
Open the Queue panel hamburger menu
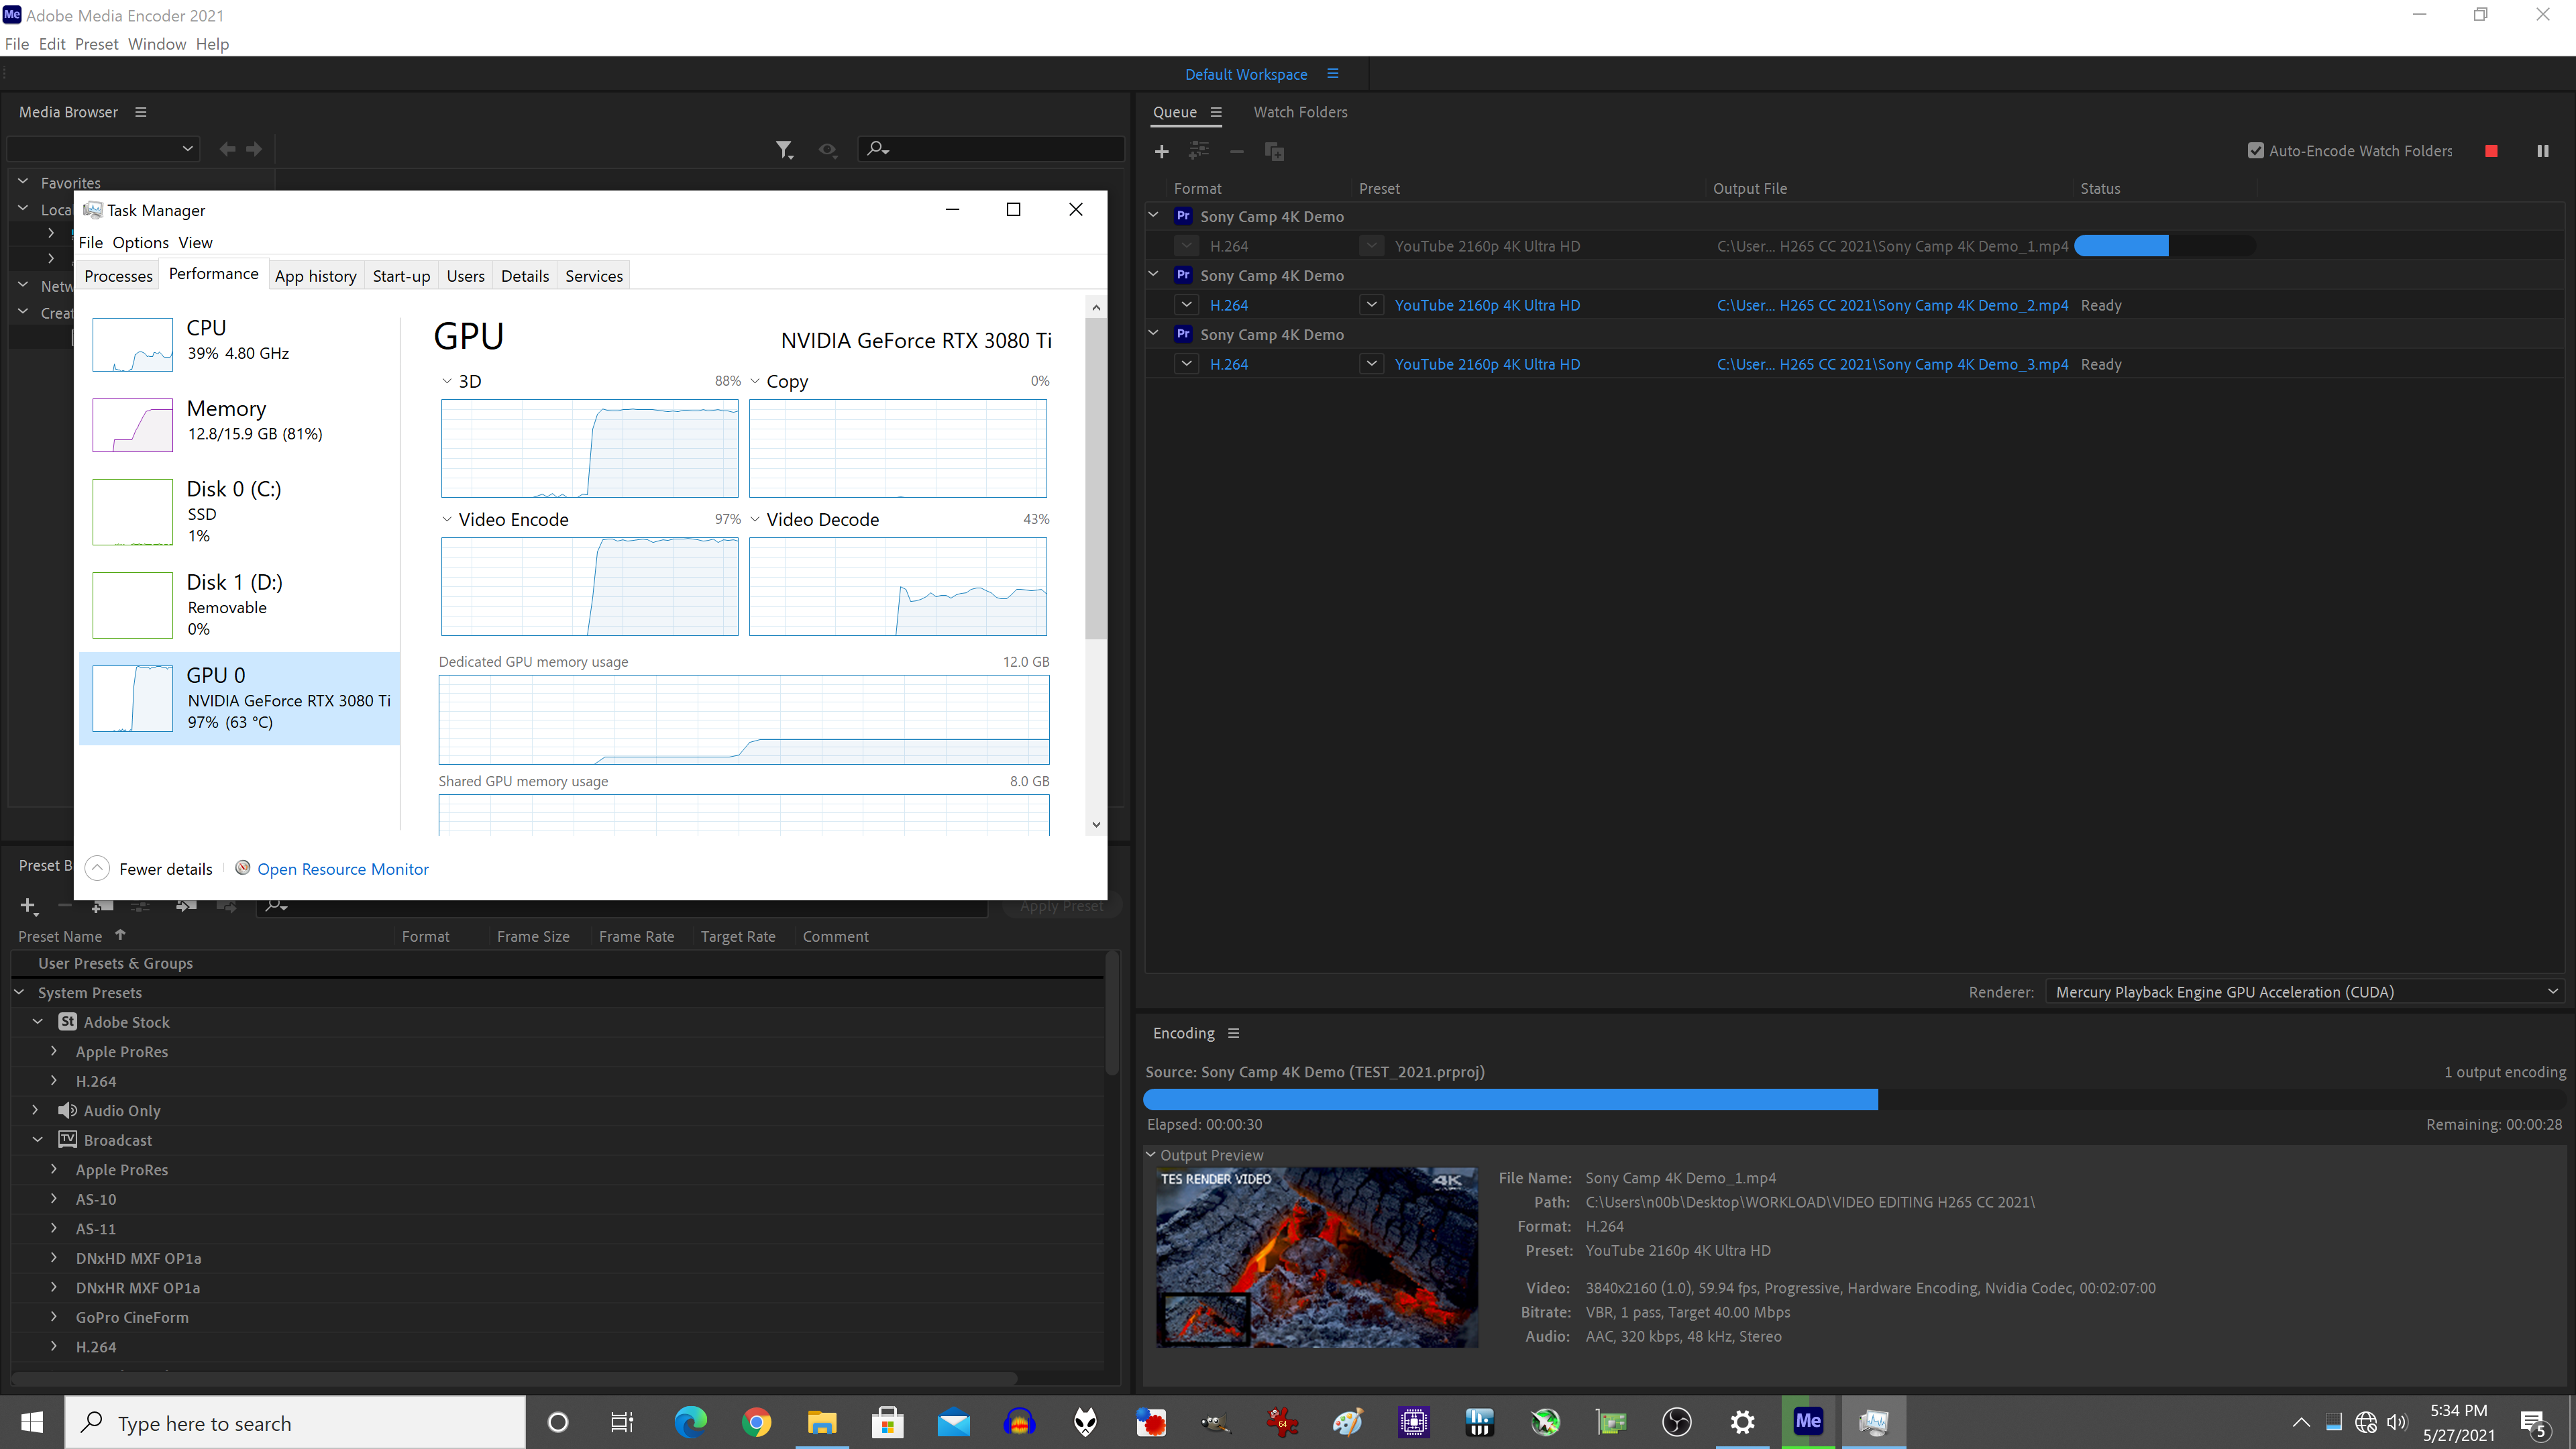[1216, 112]
